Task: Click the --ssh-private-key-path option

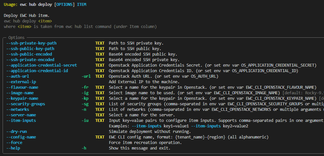Action: click(x=31, y=43)
